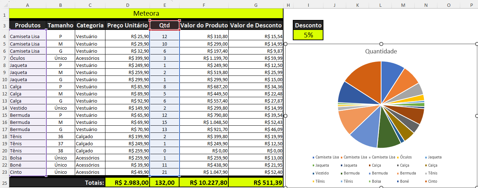The width and height of the screenshot is (478, 188).
Task: Click the Vestido legend entry in chart
Action: tap(321, 173)
